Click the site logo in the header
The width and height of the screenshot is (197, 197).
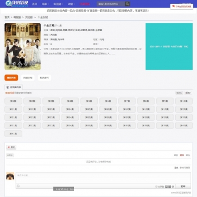17,3
